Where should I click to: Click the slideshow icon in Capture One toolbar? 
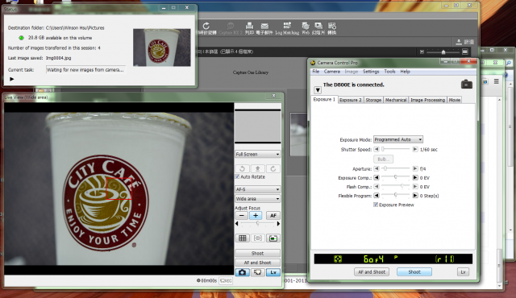[318, 26]
